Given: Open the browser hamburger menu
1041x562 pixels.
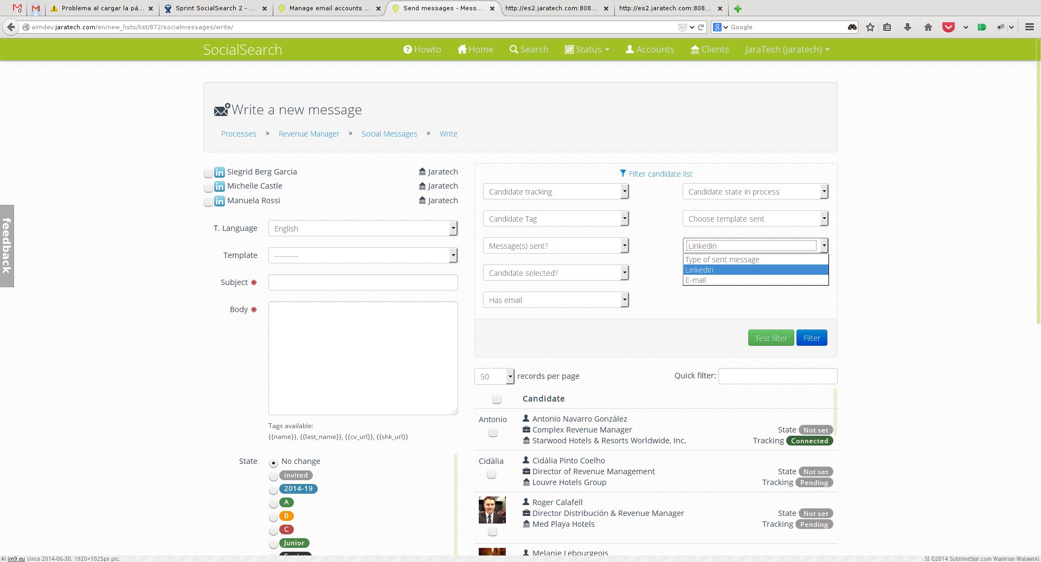Looking at the screenshot, I should [1029, 27].
